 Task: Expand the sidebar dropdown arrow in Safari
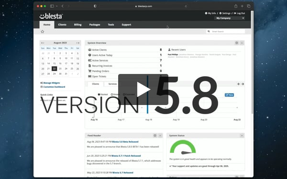click(57, 6)
